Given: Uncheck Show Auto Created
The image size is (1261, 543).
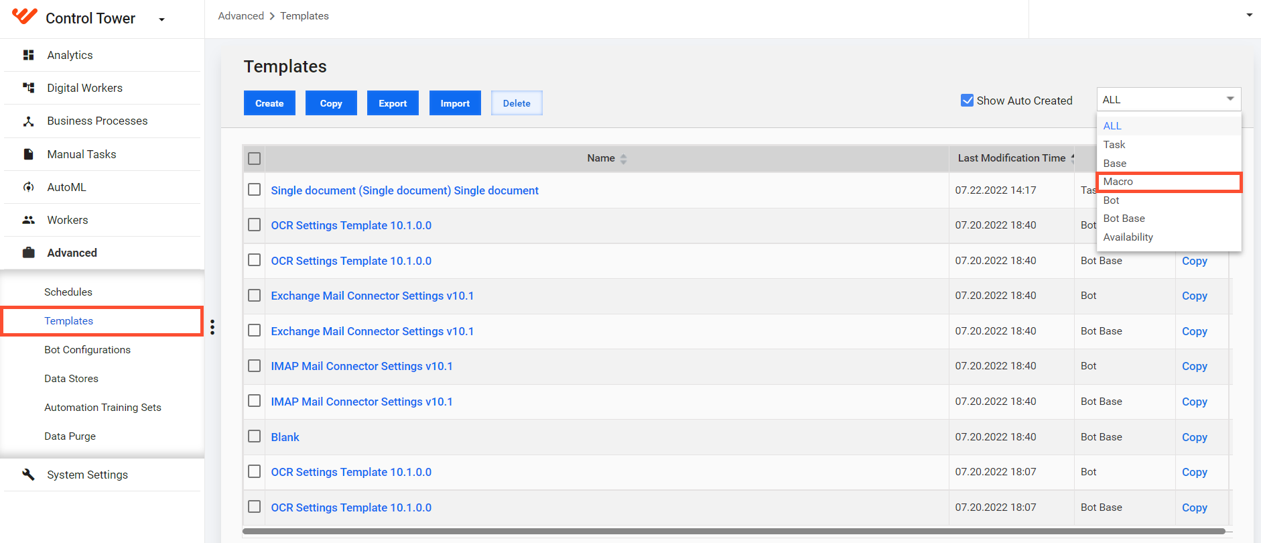Looking at the screenshot, I should (x=967, y=101).
